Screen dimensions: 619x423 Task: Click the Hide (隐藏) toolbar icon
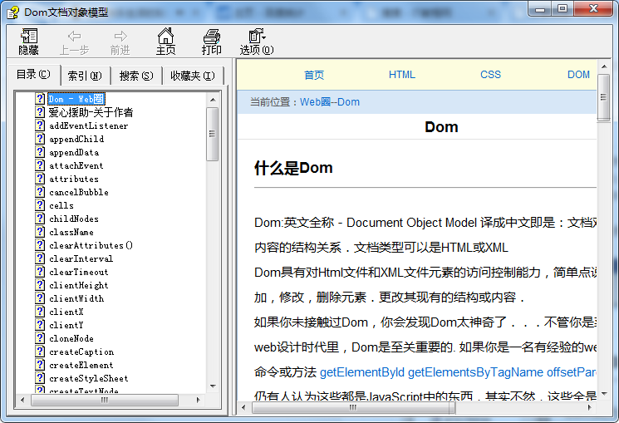coord(29,36)
